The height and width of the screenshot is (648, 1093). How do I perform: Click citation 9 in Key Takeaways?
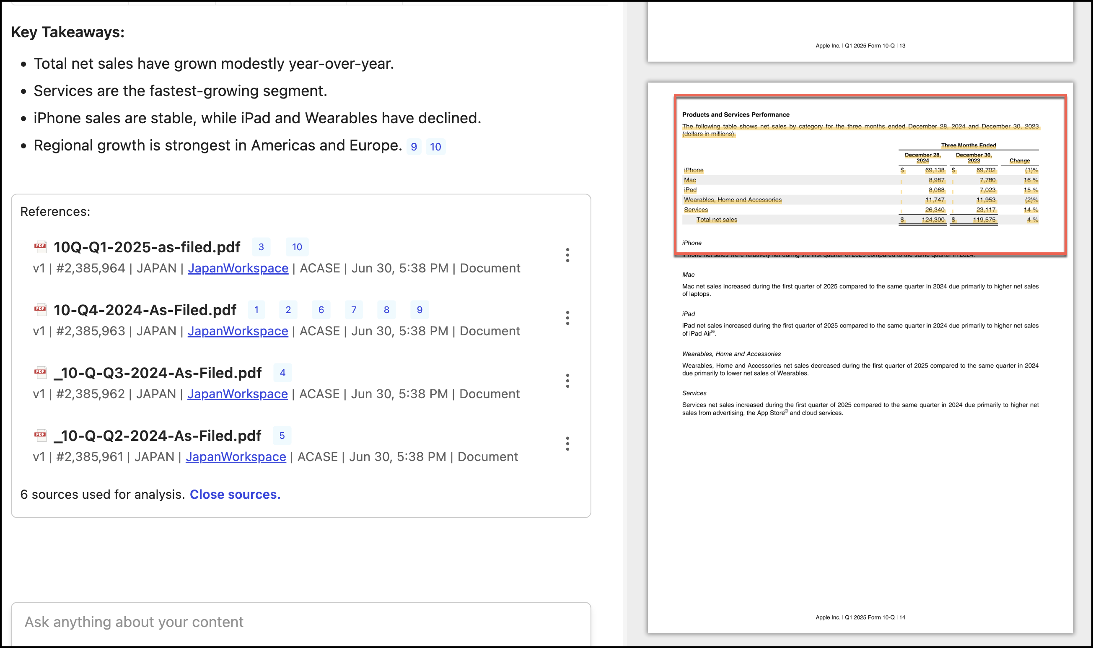coord(413,147)
